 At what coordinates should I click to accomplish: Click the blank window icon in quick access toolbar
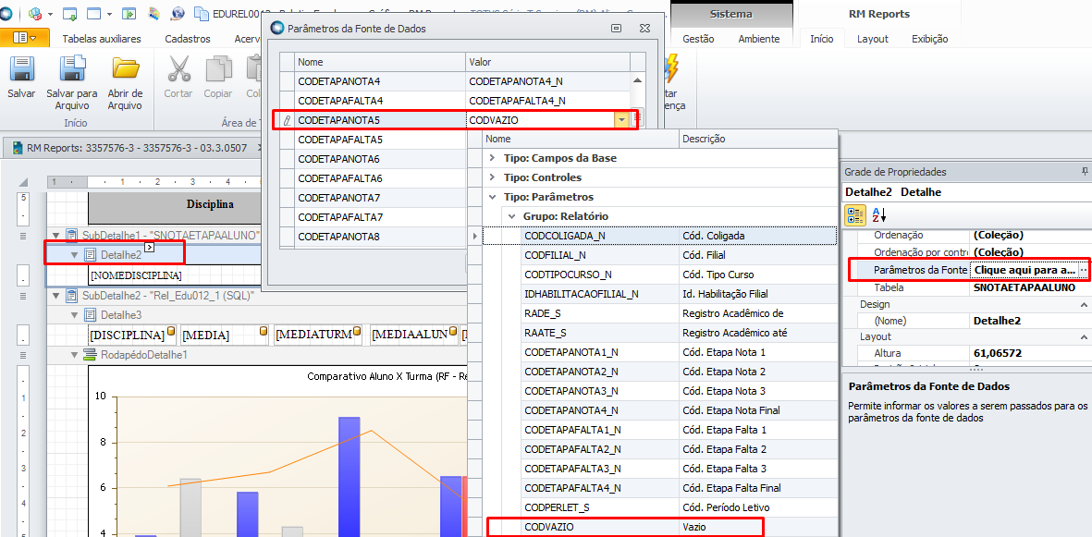94,13
